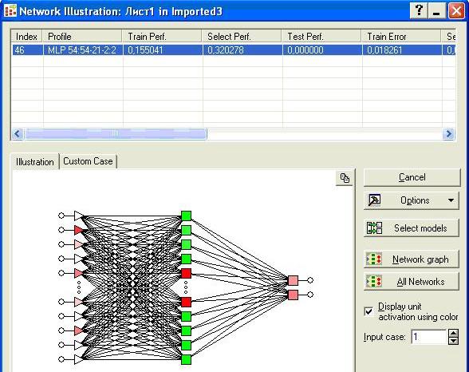The width and height of the screenshot is (469, 372).
Task: Open the Options dropdown arrow
Action: pyautogui.click(x=451, y=200)
